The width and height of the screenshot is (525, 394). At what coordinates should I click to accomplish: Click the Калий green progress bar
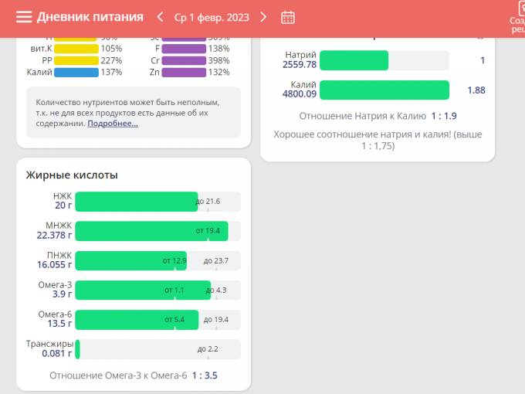click(x=384, y=90)
